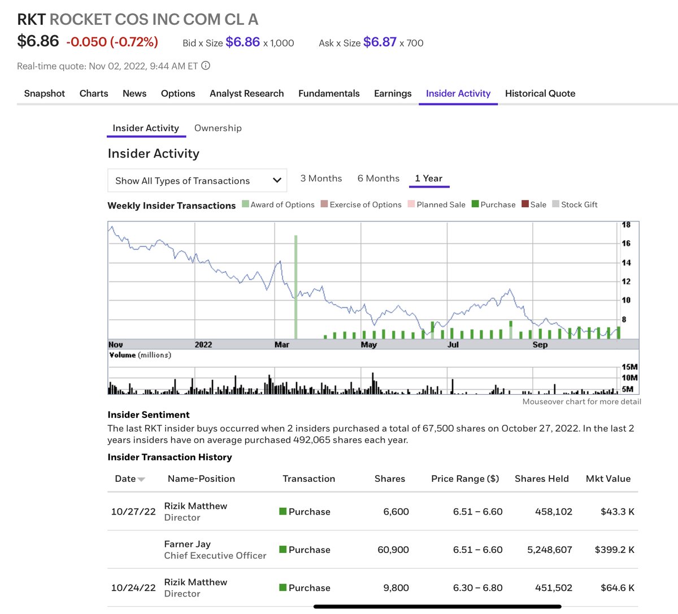Click the RKT ticker heading
678x614 pixels.
pyautogui.click(x=31, y=19)
